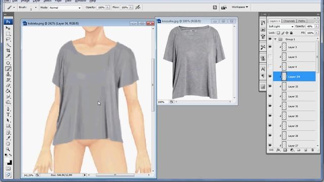Toggle lock transparent pixels

pyautogui.click(x=278, y=33)
